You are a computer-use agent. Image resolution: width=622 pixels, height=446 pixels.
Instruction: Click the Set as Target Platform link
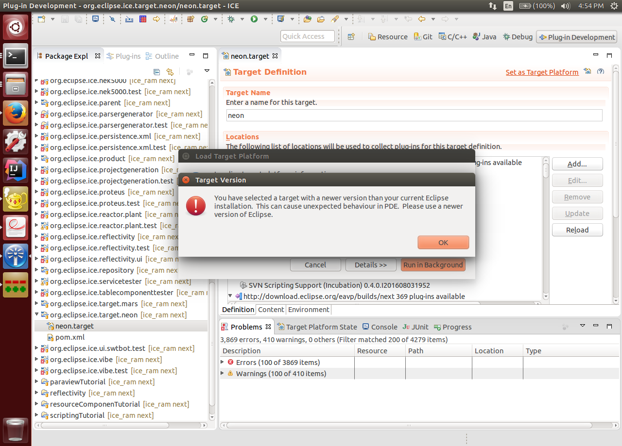[x=542, y=72]
